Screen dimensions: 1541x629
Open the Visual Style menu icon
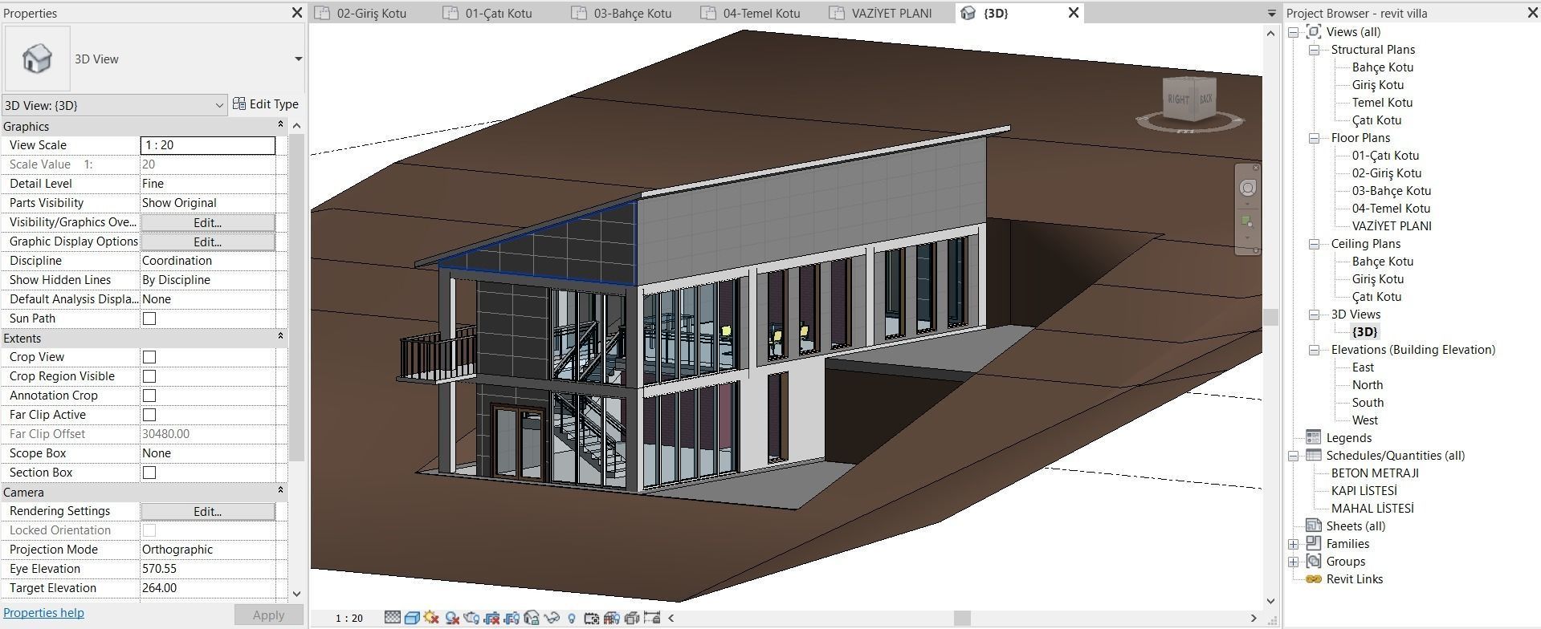tap(412, 618)
